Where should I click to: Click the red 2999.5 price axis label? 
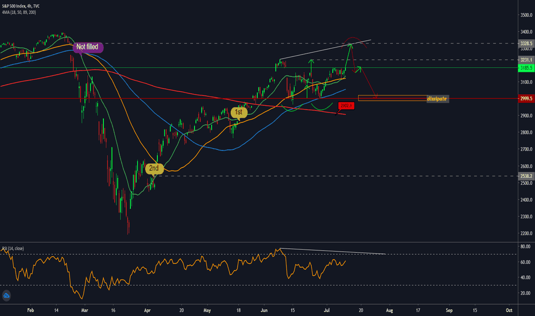526,98
